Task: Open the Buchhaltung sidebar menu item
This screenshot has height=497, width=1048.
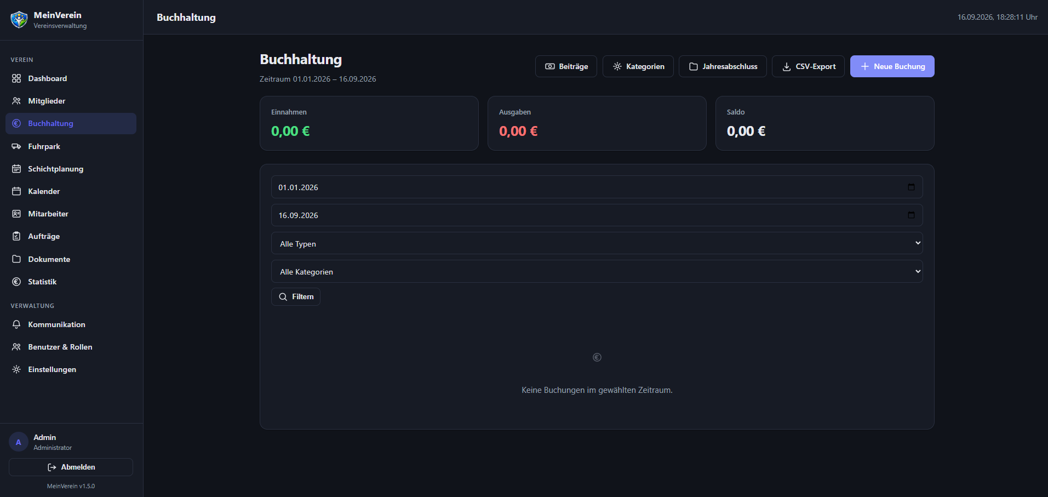Action: tap(71, 123)
